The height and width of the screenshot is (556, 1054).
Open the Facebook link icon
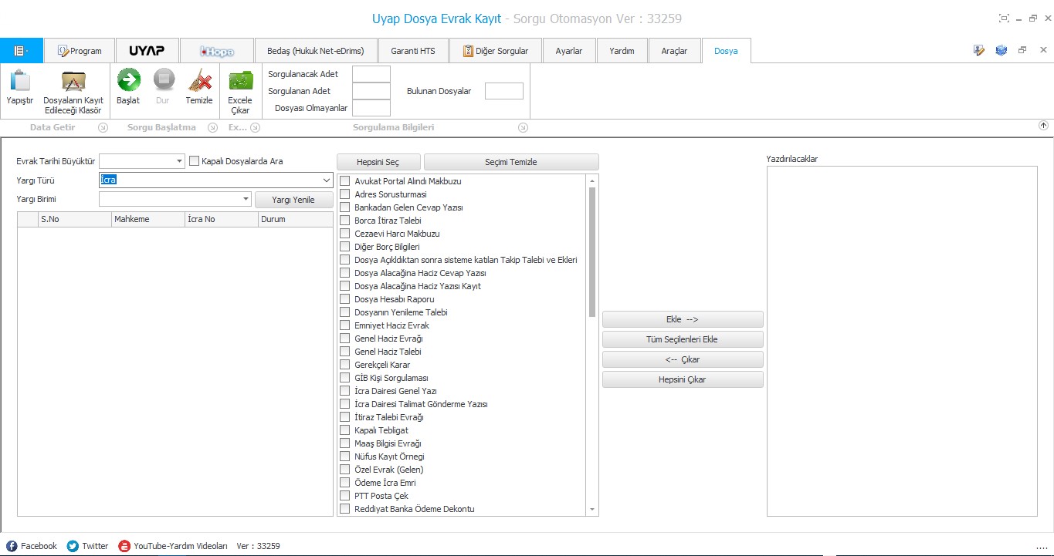[x=12, y=546]
